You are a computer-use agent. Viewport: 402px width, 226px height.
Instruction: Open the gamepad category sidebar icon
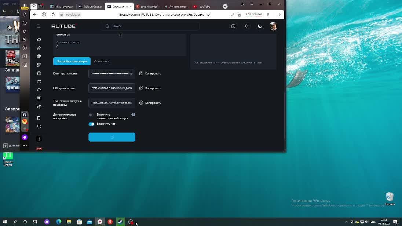(39, 81)
